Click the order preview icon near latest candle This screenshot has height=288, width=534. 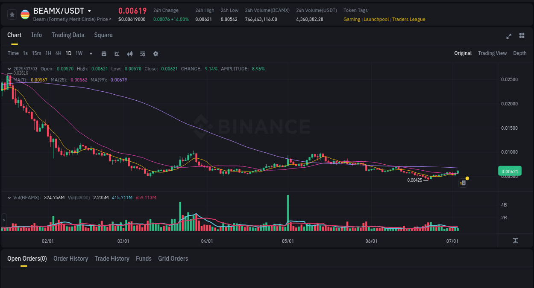coord(463,183)
